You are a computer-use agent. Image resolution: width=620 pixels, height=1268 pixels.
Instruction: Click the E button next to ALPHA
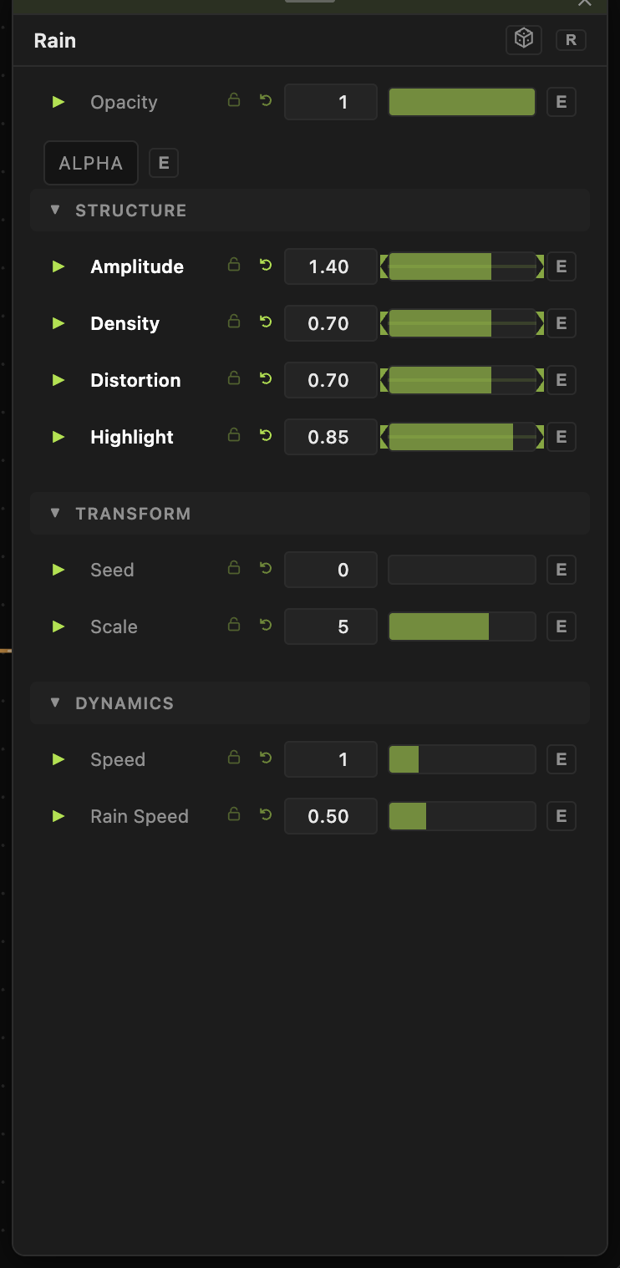tap(164, 163)
